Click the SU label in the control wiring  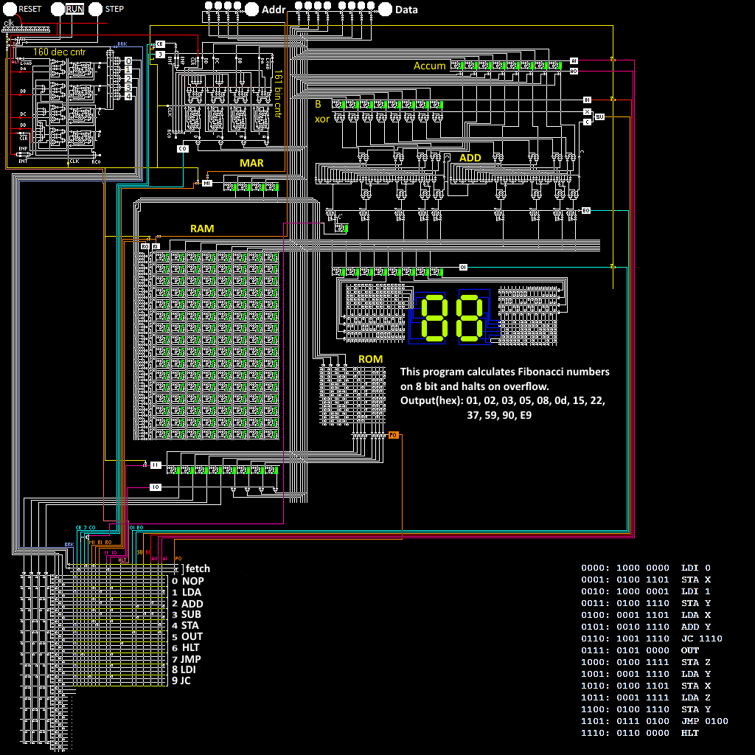pyautogui.click(x=139, y=552)
